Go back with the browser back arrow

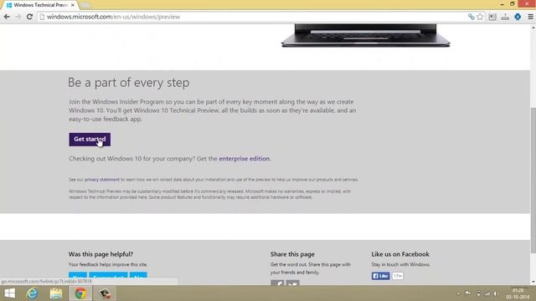(x=7, y=17)
